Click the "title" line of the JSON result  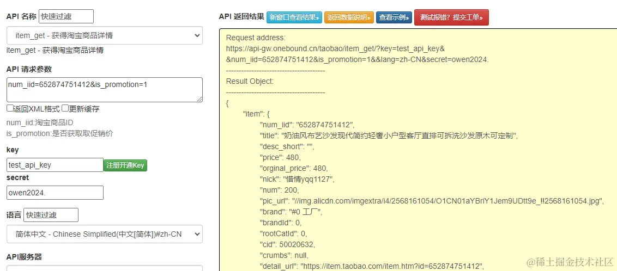pos(388,135)
